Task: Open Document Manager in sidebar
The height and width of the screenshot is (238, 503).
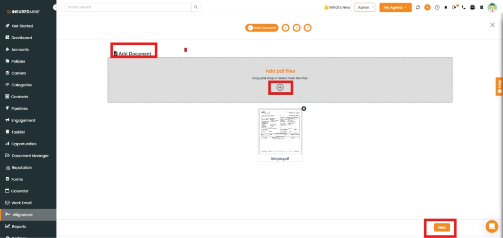Action: (29, 156)
